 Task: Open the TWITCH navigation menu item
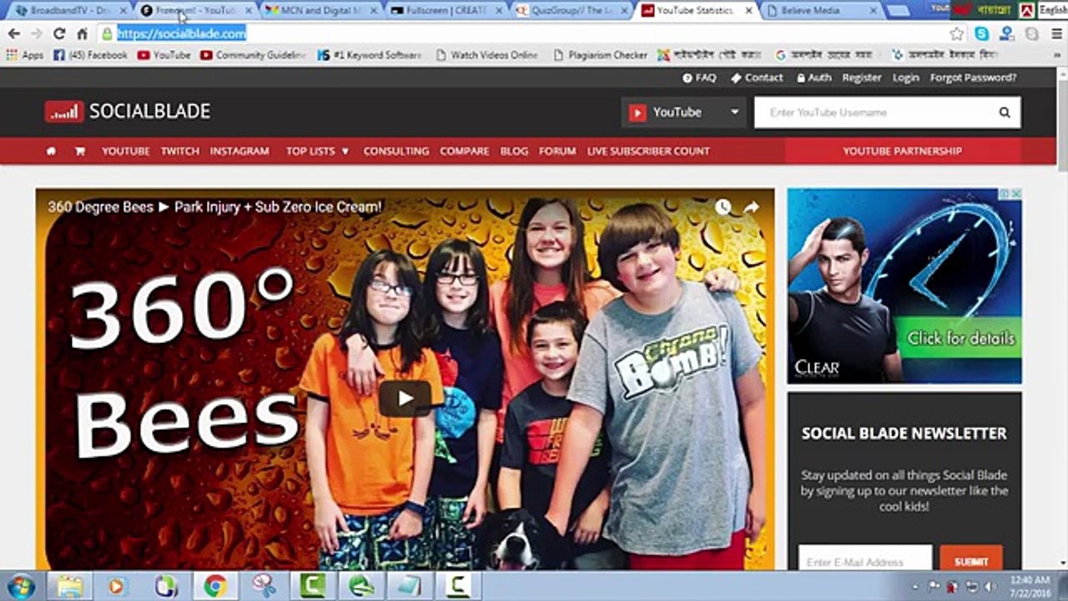[180, 151]
